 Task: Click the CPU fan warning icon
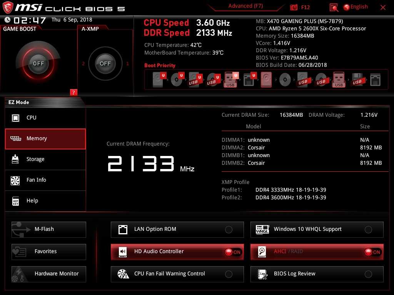coord(123,274)
